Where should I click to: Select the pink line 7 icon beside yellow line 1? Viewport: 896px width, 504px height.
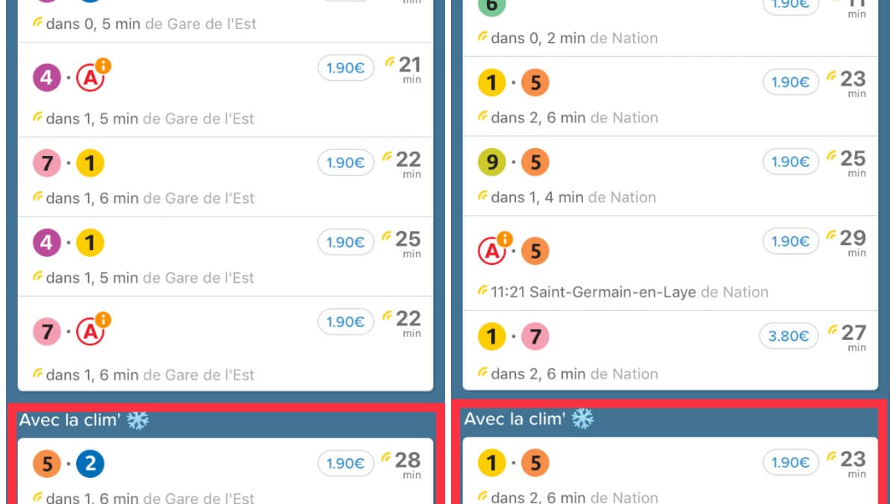[46, 163]
